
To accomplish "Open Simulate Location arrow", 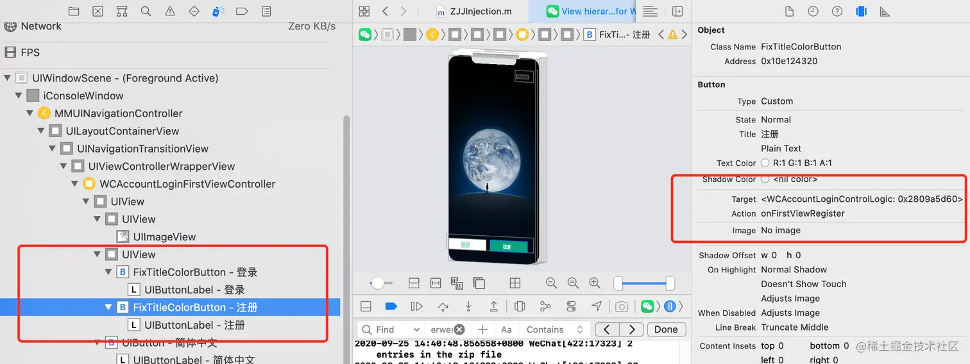I will (597, 306).
